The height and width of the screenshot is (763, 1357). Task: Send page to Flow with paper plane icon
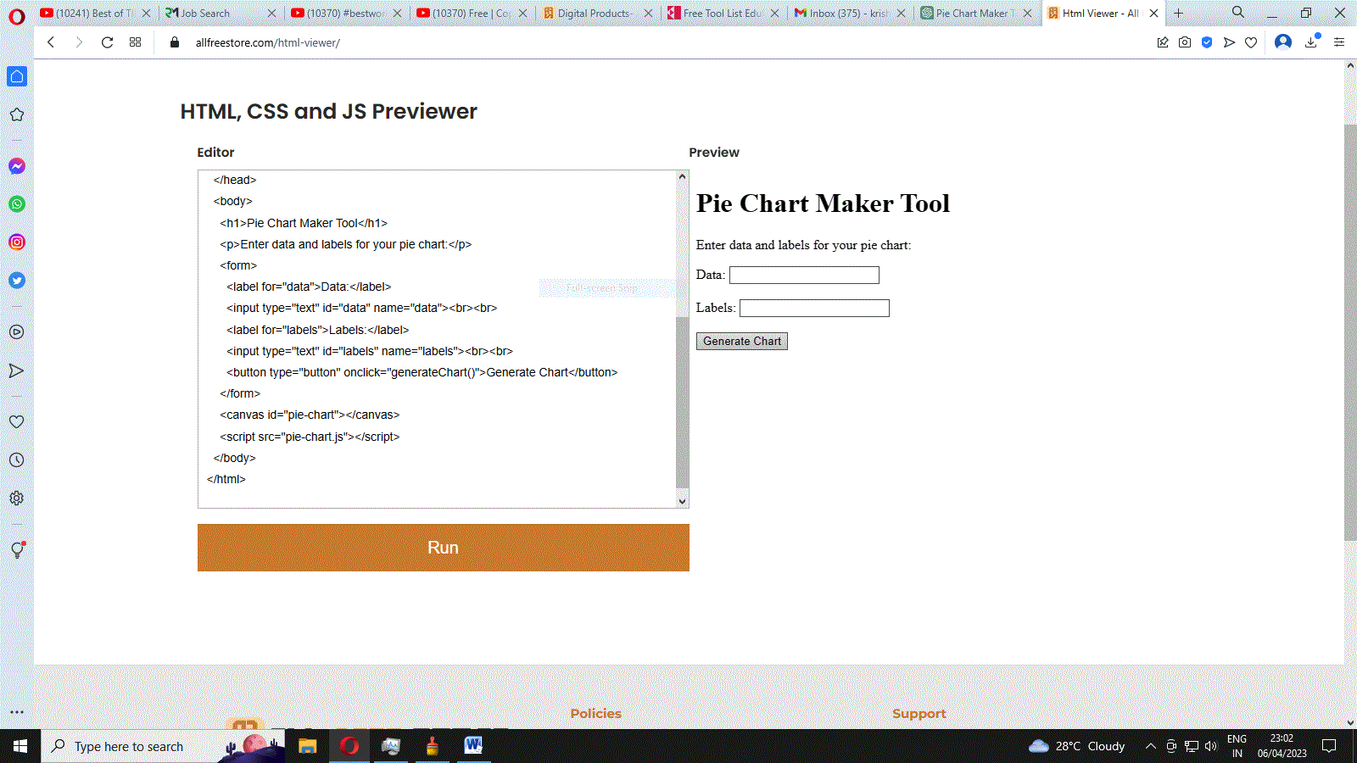pyautogui.click(x=1229, y=42)
